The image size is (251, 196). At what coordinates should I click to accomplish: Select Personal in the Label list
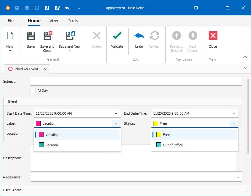[x=77, y=145]
